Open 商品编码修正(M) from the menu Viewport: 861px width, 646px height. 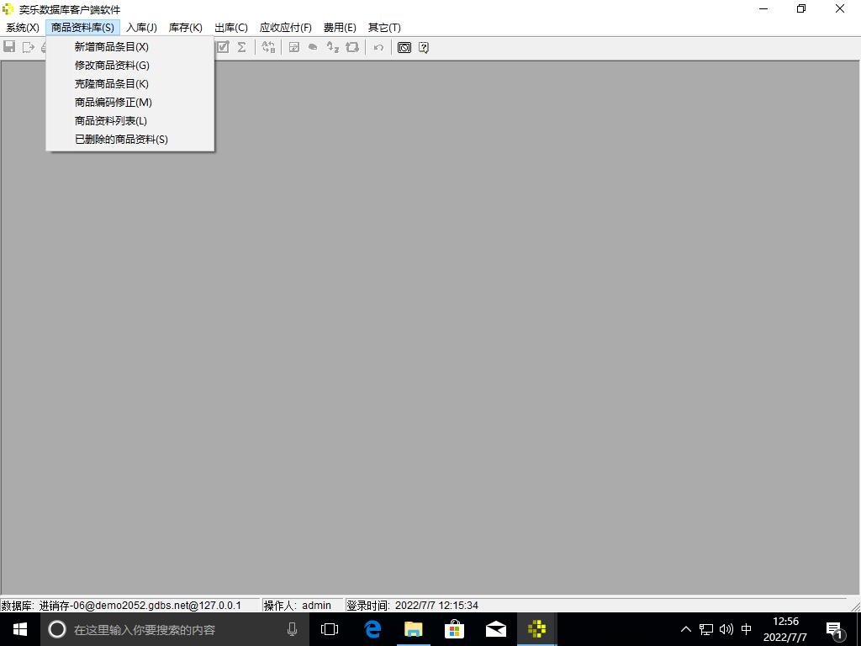[x=113, y=103]
